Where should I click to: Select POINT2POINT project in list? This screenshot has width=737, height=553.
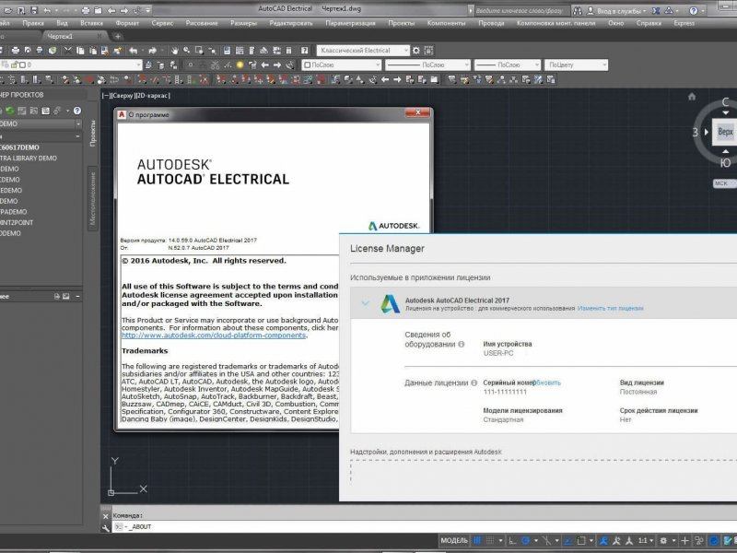click(17, 222)
